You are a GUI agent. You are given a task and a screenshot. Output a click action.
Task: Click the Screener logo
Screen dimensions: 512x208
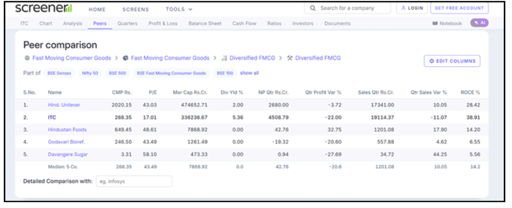point(43,8)
